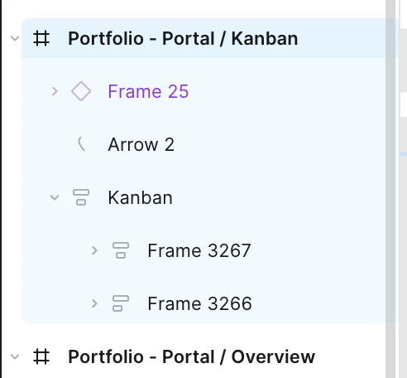Click the auto-layout icon of Frame 3266

coord(121,303)
